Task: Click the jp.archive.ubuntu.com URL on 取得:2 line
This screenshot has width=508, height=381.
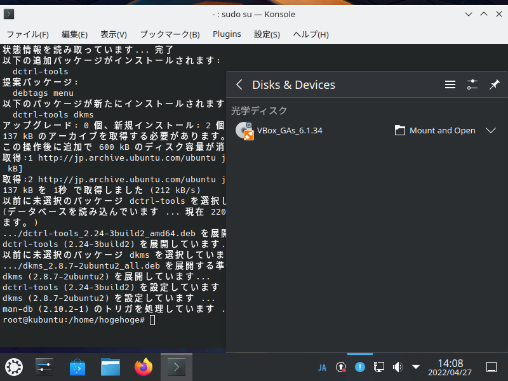Action: [127, 180]
